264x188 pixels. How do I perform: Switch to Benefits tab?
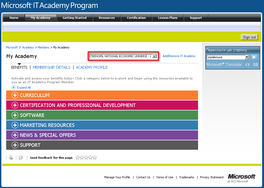19,67
